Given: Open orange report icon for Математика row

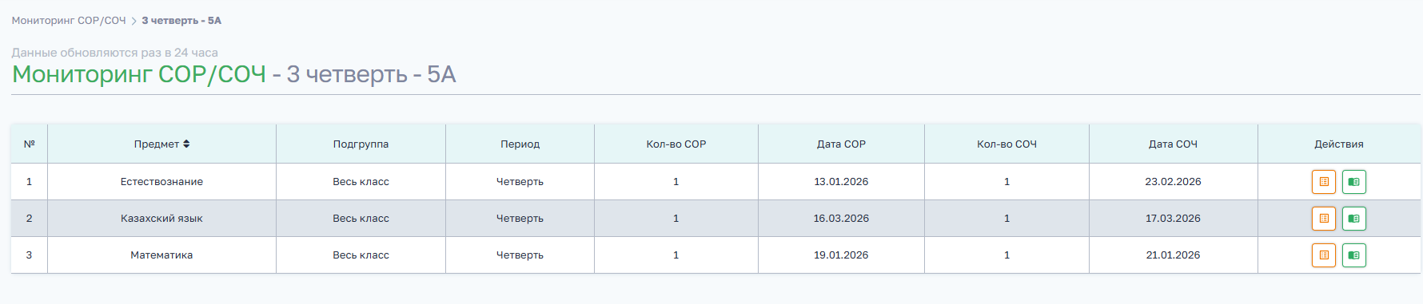Looking at the screenshot, I should coord(1324,255).
